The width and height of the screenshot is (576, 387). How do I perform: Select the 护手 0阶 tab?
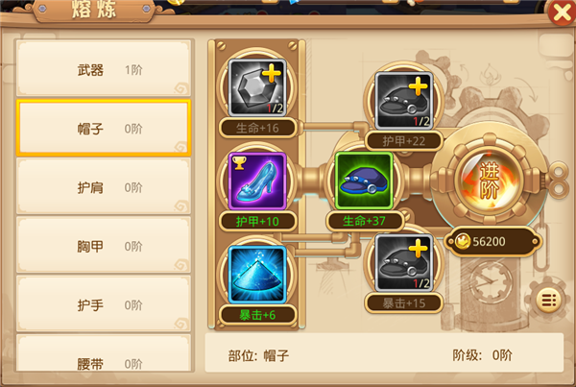point(104,304)
